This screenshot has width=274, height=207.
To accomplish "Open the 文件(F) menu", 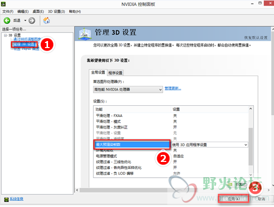I will pos(8,12).
